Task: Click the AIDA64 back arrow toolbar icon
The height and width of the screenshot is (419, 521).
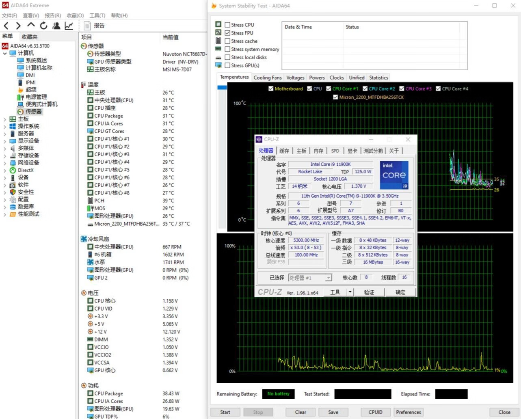Action: coord(6,26)
